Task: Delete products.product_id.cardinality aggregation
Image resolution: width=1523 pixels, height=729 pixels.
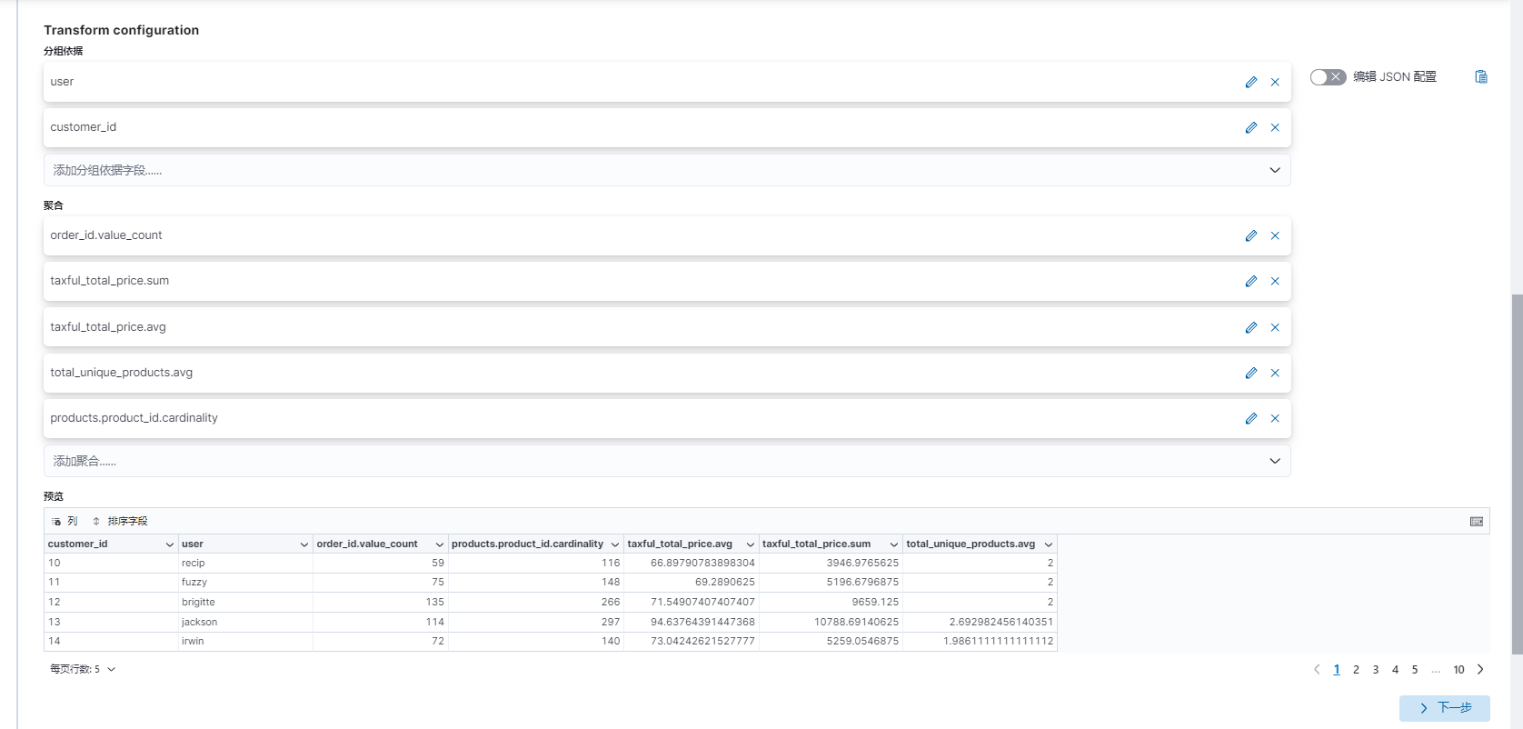Action: [1275, 418]
